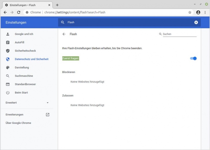This screenshot has height=150, width=210.
Task: Click the Standardbrowser window icon
Action: point(8,84)
